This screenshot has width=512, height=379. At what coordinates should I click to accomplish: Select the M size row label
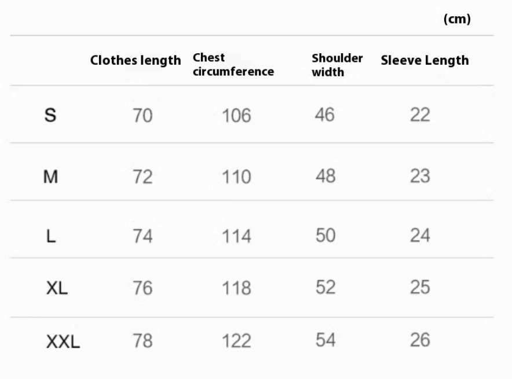51,176
